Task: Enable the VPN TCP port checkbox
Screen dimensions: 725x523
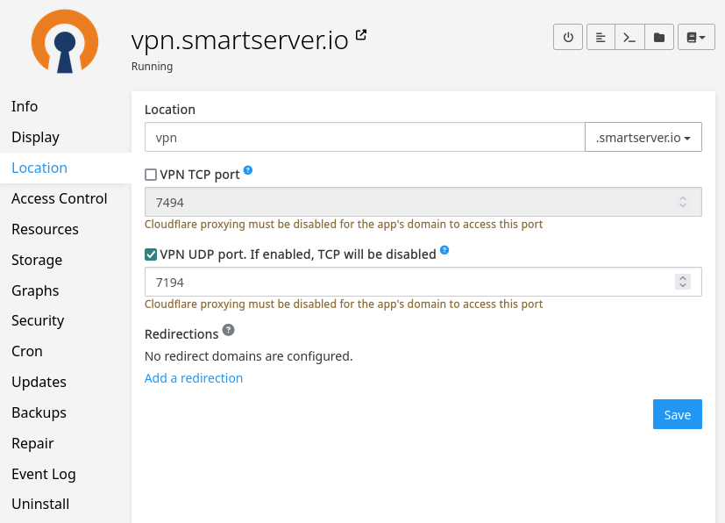Action: 151,175
